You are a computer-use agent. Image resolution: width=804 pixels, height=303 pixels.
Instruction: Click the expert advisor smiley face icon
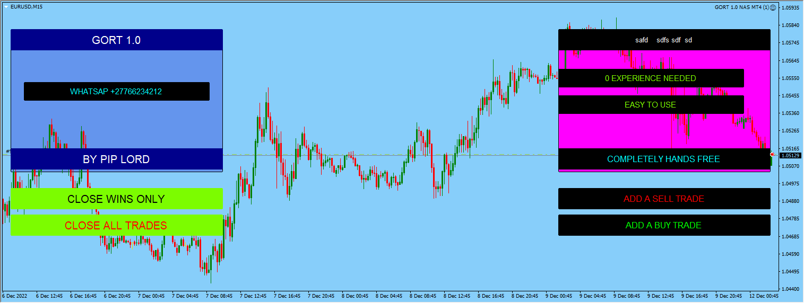(x=773, y=7)
